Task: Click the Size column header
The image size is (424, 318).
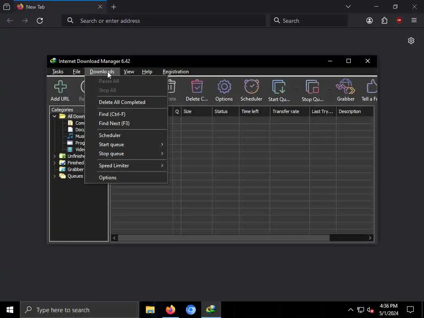Action: (197, 111)
